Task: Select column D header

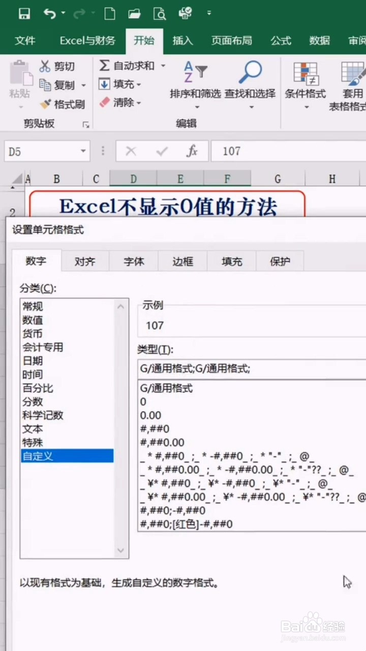Action: coord(133,179)
